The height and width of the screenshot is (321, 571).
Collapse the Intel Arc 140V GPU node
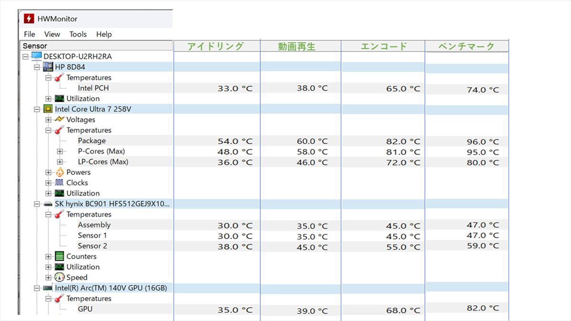tap(37, 288)
